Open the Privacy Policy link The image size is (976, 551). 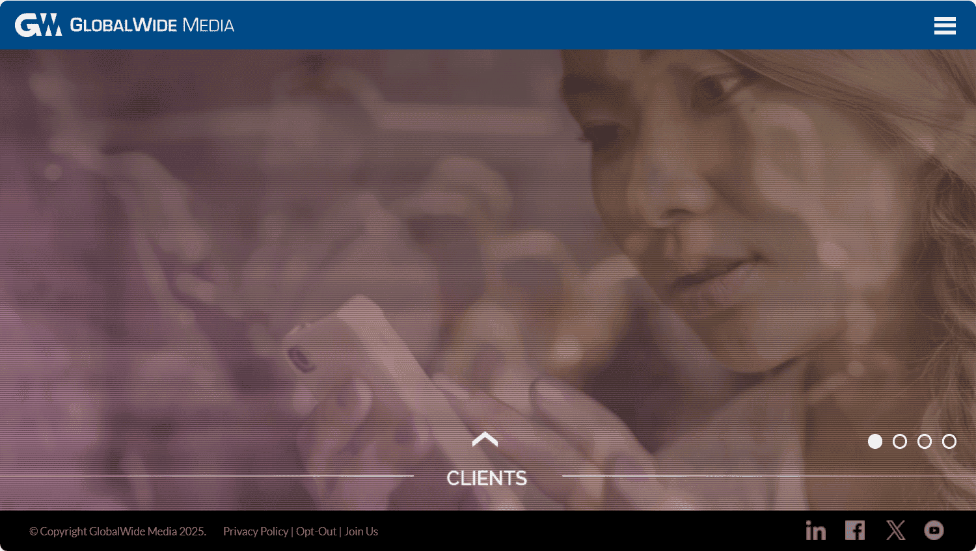(x=256, y=531)
